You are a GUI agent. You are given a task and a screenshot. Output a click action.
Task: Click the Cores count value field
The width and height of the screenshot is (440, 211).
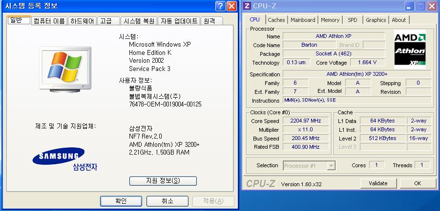click(377, 165)
